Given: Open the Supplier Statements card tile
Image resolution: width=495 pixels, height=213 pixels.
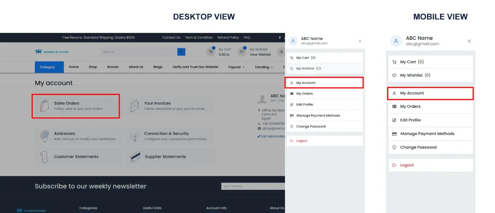Looking at the screenshot, I should (x=170, y=157).
